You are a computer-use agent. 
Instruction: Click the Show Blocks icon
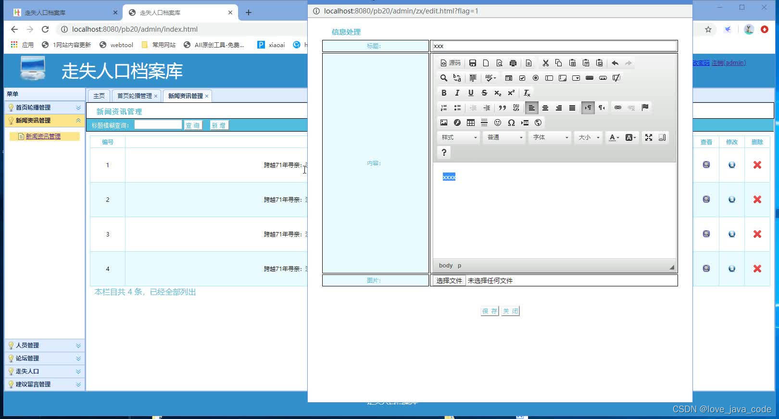point(662,137)
